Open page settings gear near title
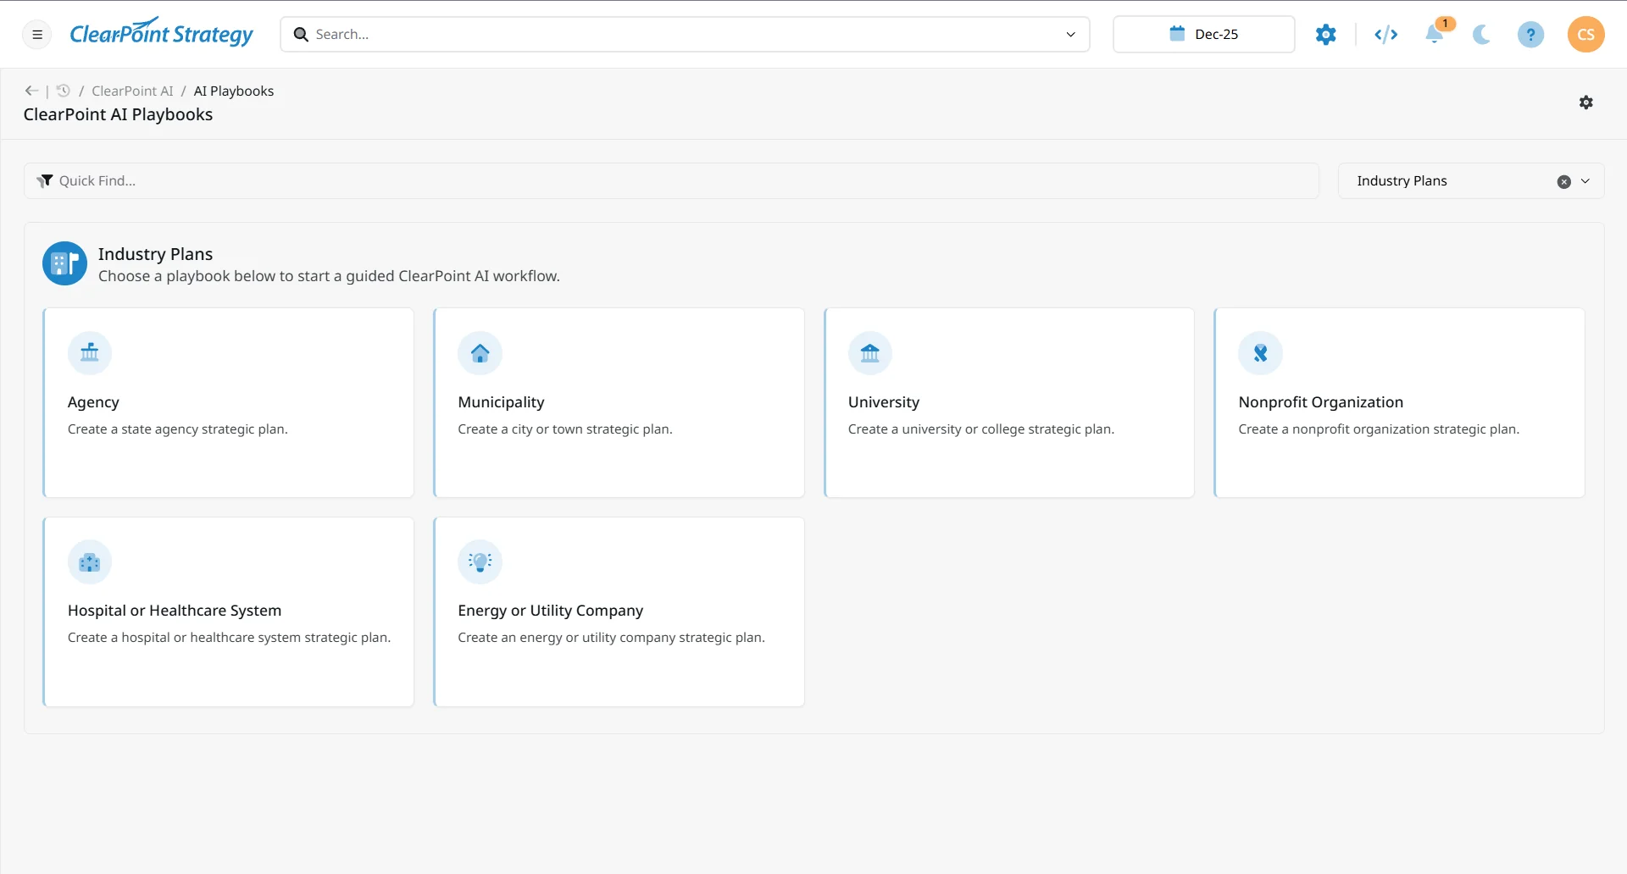1627x874 pixels. 1585,102
